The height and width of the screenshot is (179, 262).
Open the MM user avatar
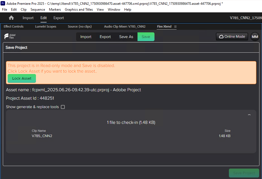point(255,37)
